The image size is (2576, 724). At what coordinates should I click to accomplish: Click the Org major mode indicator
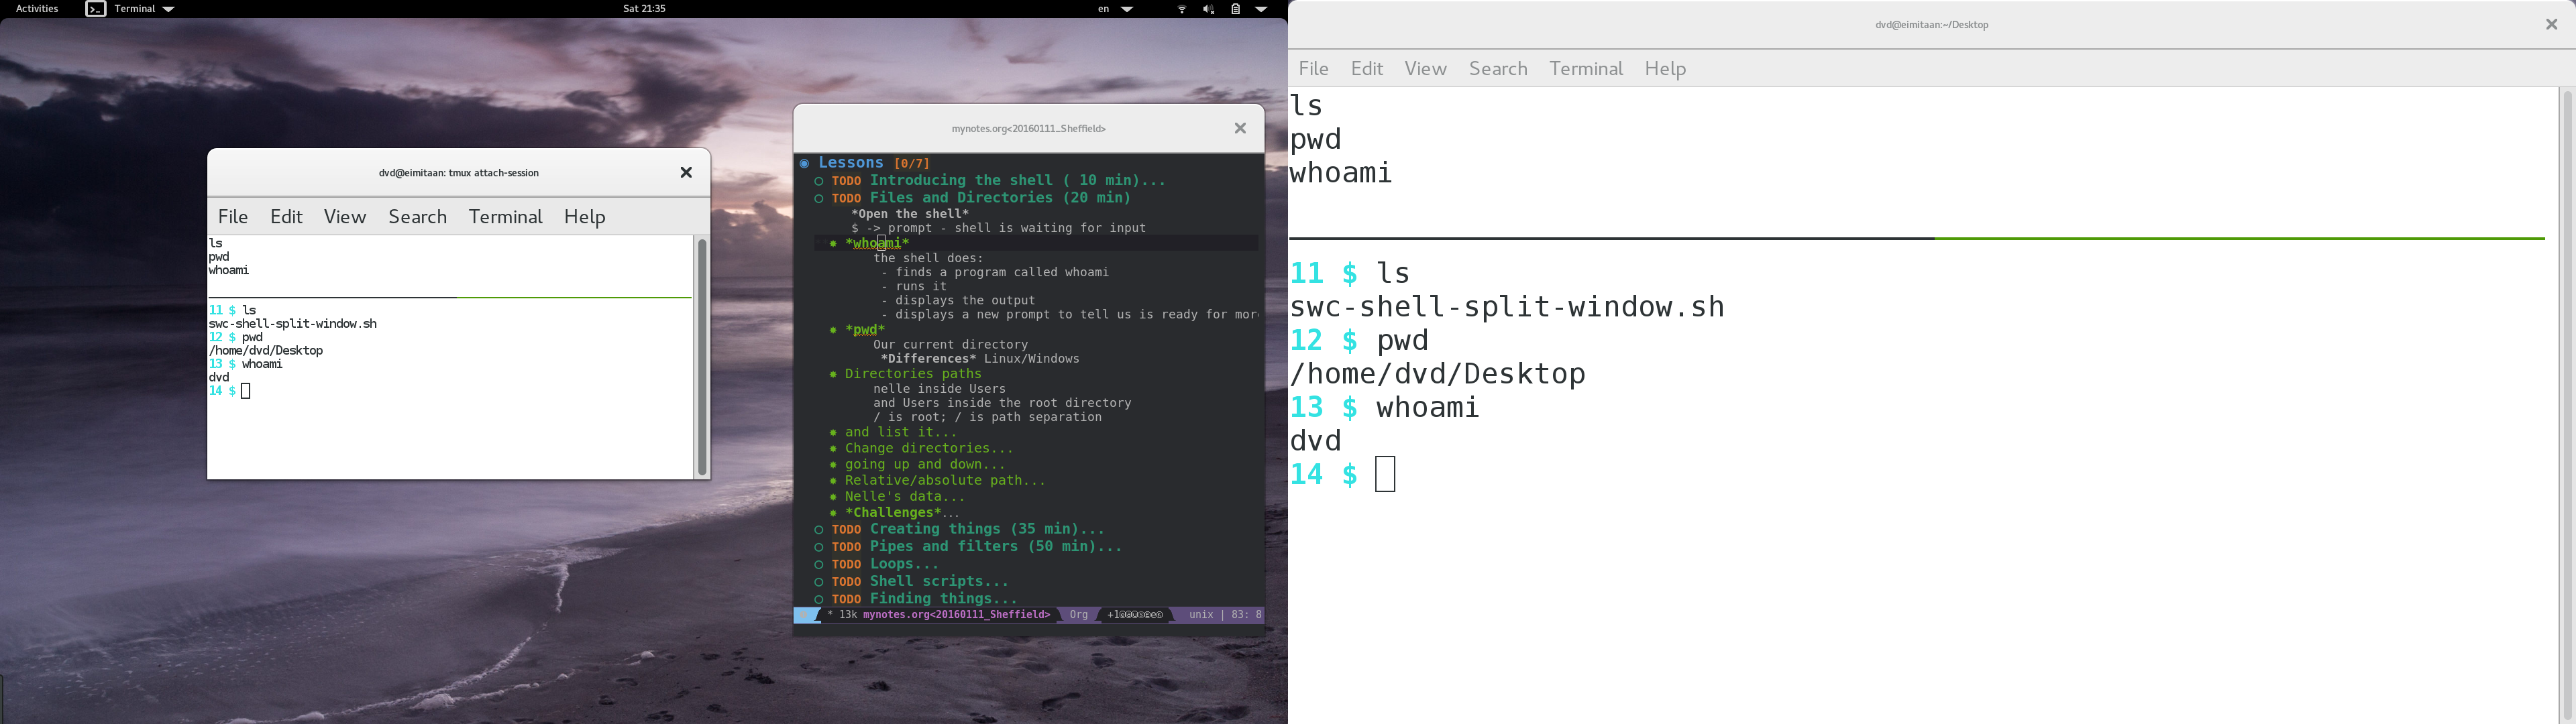point(1079,615)
